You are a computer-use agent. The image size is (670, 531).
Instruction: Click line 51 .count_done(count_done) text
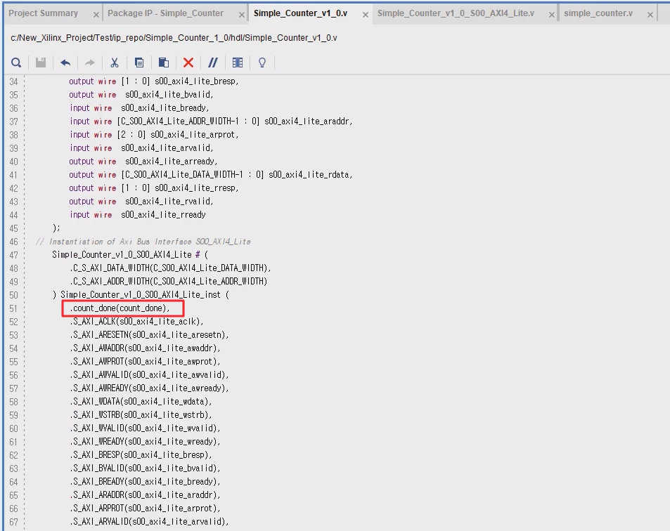[120, 308]
